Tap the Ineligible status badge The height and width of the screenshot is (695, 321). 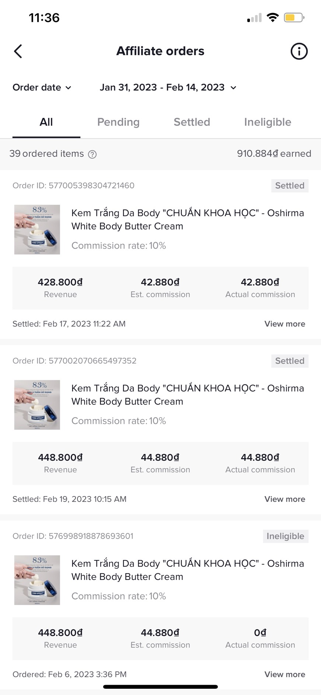[x=285, y=536]
